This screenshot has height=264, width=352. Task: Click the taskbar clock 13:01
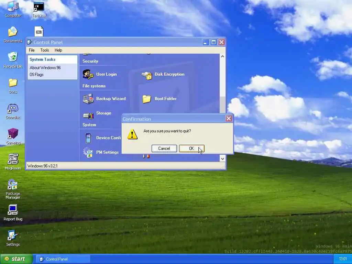point(343,259)
